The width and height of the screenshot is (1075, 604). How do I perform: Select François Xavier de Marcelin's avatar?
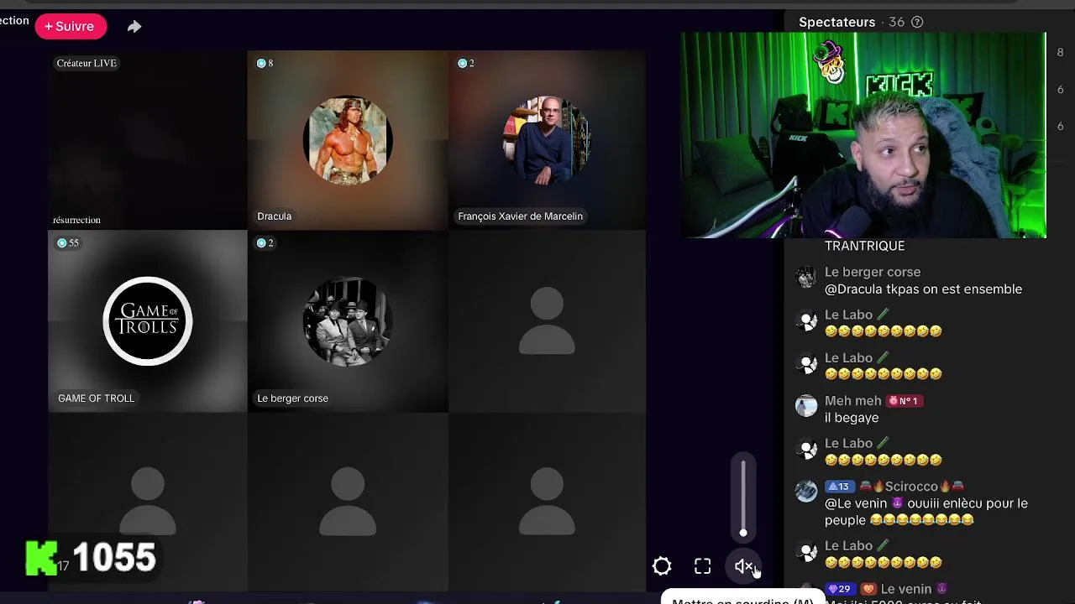pyautogui.click(x=547, y=140)
